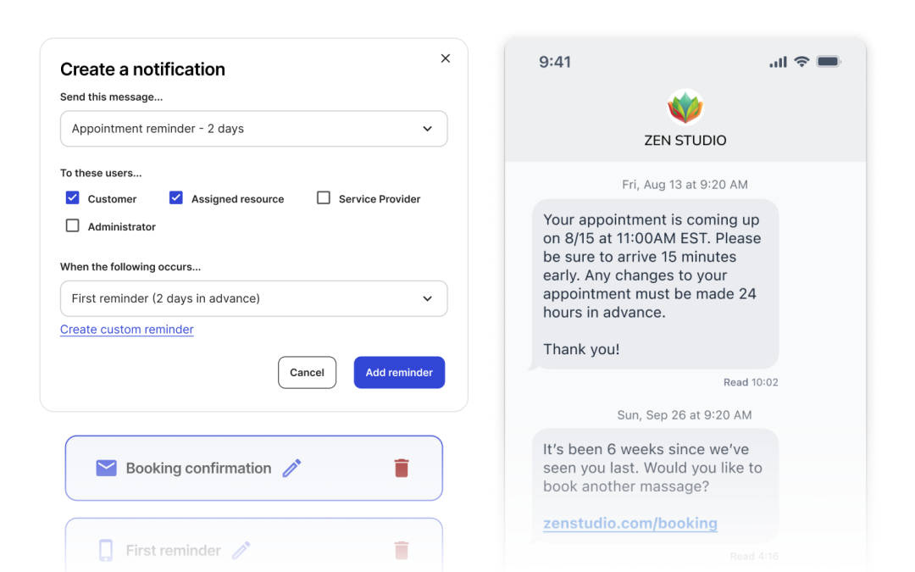
Task: Disable the Assigned resource checkbox
Action: click(176, 197)
